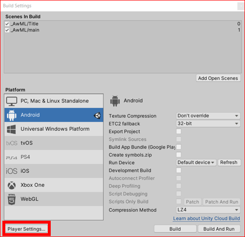Click the Unity logo on the Android row

pyautogui.click(x=97, y=115)
